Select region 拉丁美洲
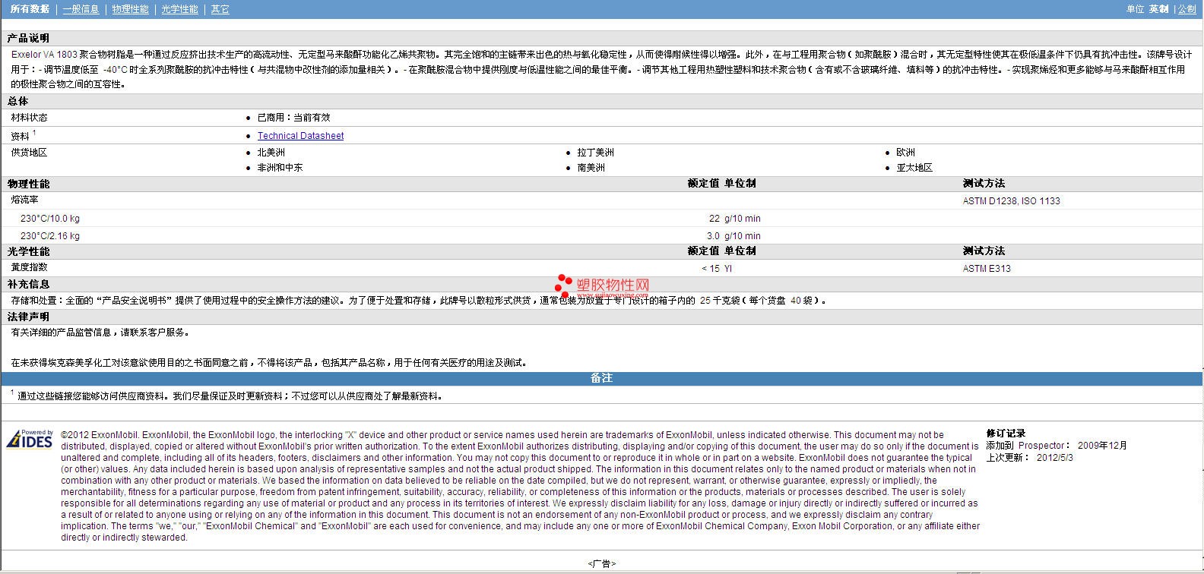This screenshot has height=574, width=1204. (x=595, y=153)
